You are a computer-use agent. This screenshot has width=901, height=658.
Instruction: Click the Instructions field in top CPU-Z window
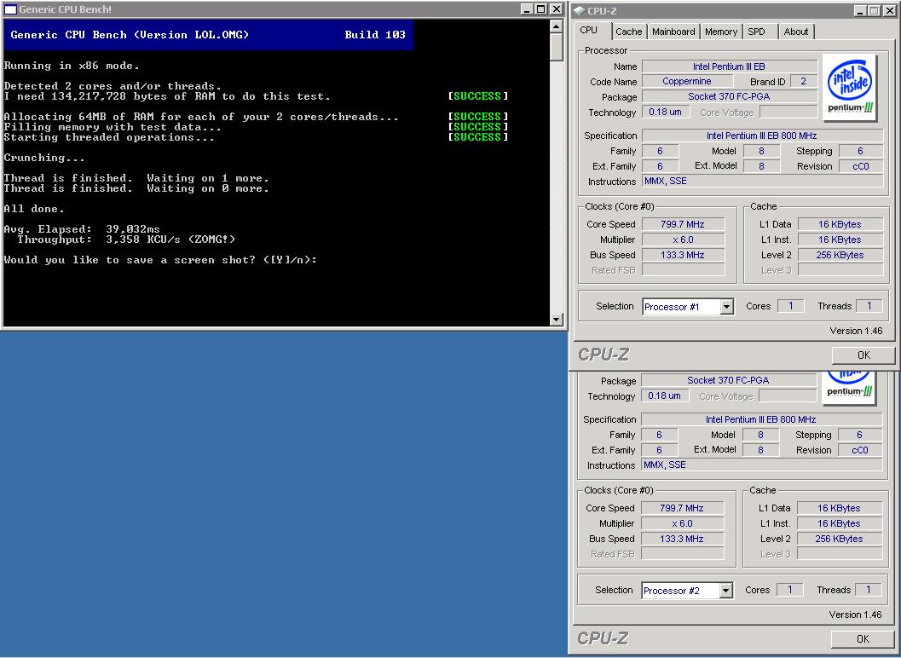tap(762, 181)
